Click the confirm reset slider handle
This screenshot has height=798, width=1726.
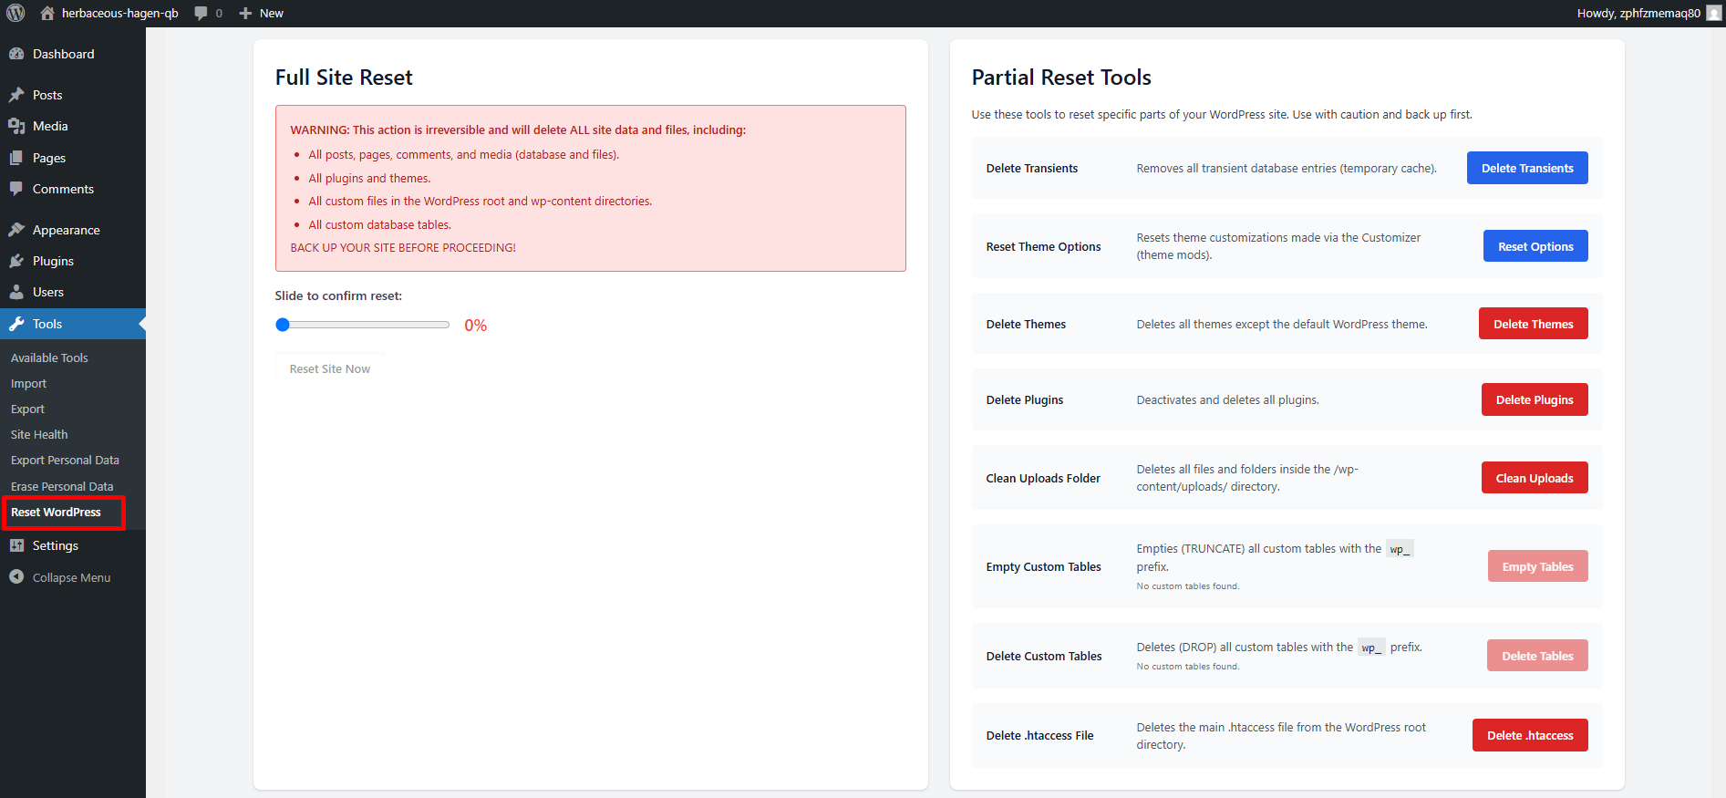tap(283, 325)
